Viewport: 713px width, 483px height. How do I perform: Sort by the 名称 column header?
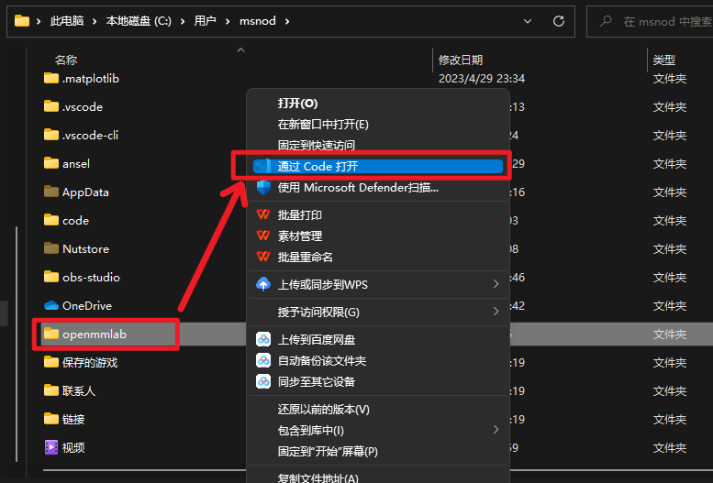click(66, 60)
